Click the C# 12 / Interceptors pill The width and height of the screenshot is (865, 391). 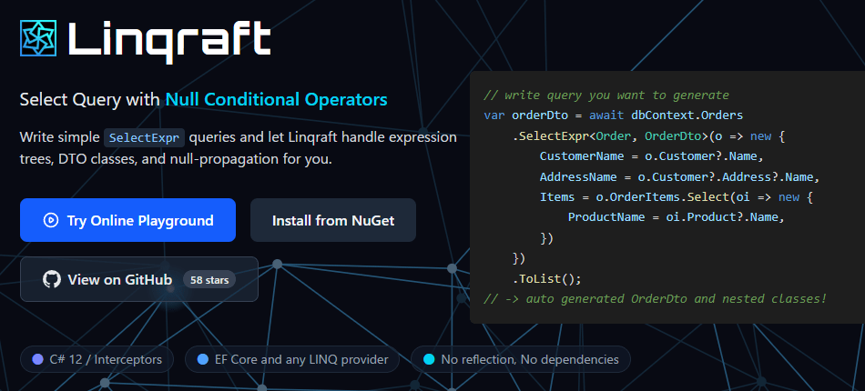tap(97, 359)
